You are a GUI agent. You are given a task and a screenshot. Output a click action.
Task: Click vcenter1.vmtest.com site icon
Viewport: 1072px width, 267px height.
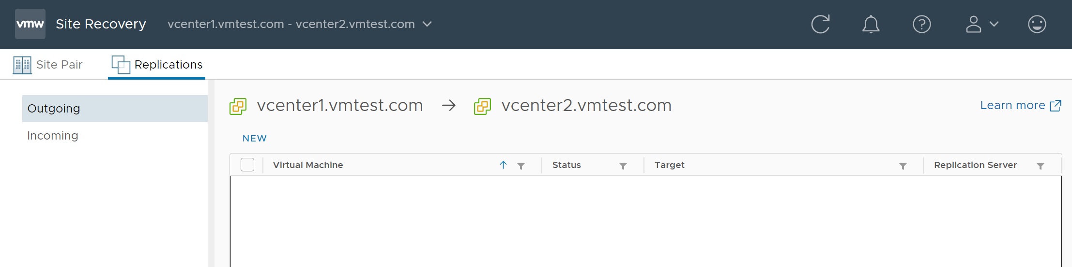pyautogui.click(x=238, y=106)
